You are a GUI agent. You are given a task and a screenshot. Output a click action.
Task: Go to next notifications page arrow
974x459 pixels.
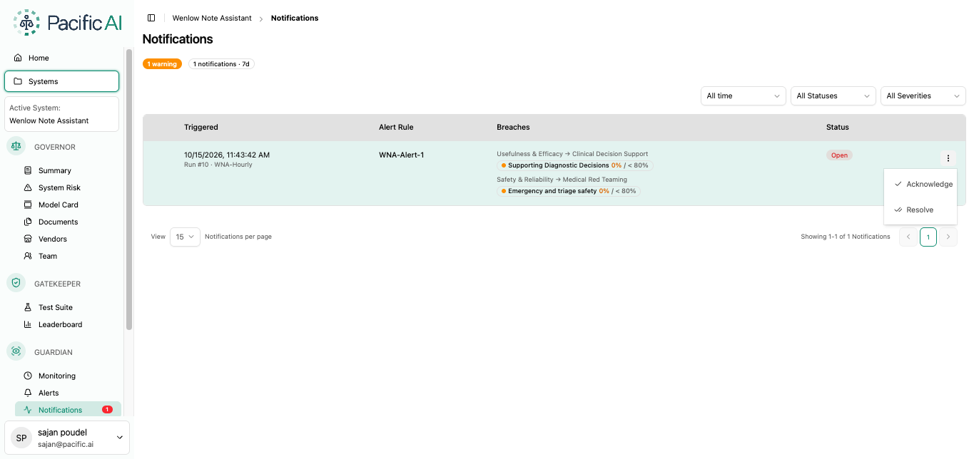click(x=948, y=237)
